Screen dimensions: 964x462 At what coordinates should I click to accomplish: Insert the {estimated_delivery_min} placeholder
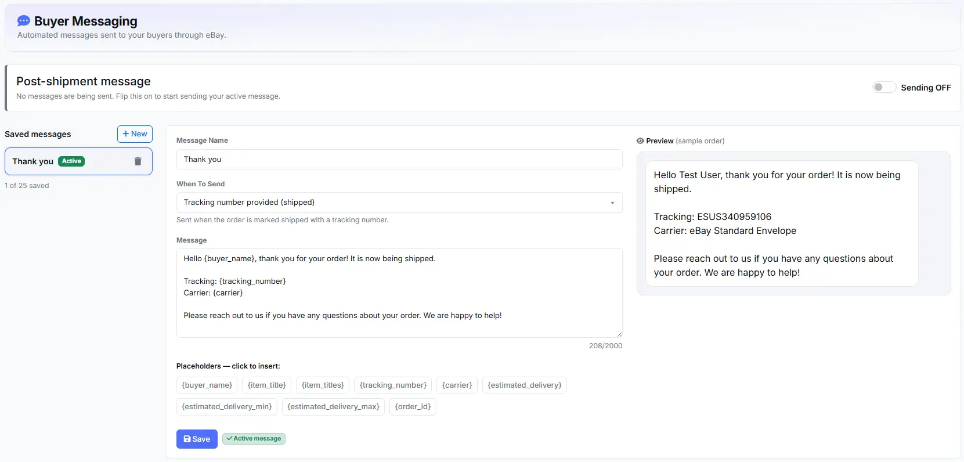coord(227,407)
